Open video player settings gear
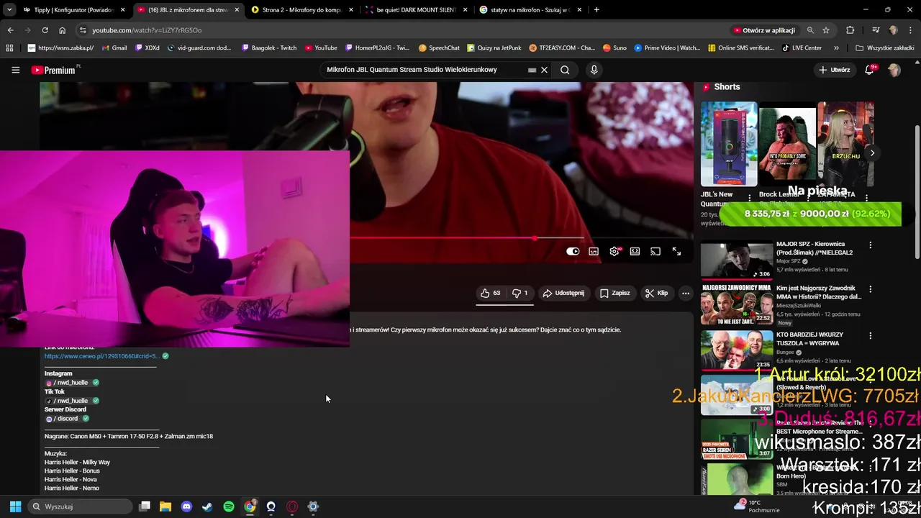This screenshot has width=921, height=518. pyautogui.click(x=614, y=251)
